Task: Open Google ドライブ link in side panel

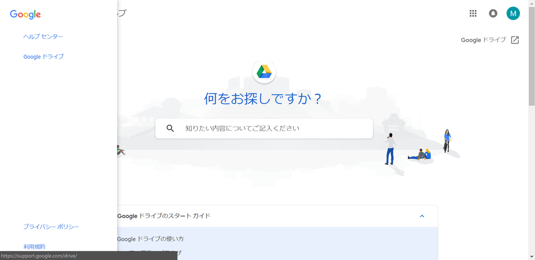Action: [43, 56]
